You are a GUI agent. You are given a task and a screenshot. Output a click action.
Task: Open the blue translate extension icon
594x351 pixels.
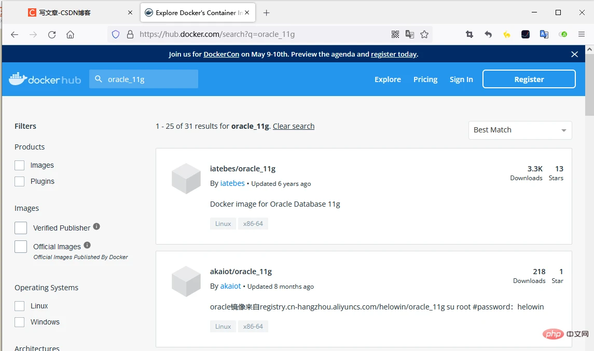pos(544,34)
